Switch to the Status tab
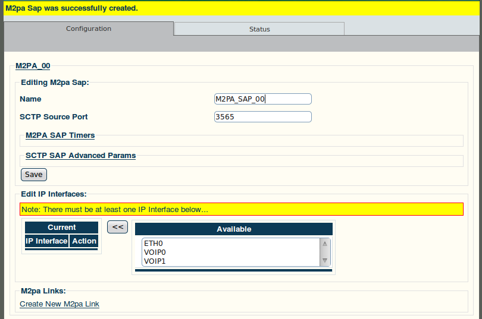The height and width of the screenshot is (319, 482). point(259,29)
